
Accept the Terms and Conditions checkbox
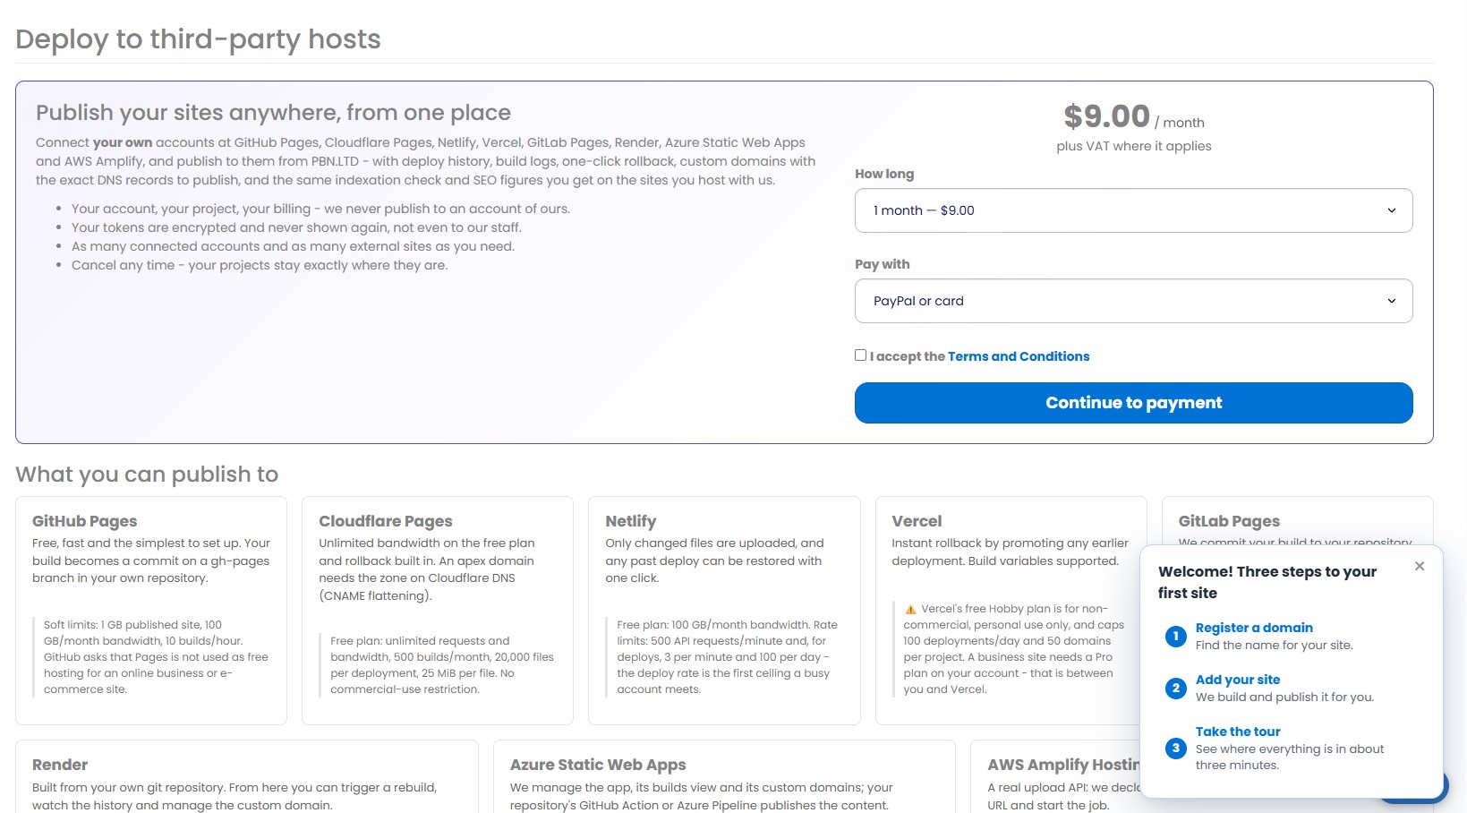point(860,355)
